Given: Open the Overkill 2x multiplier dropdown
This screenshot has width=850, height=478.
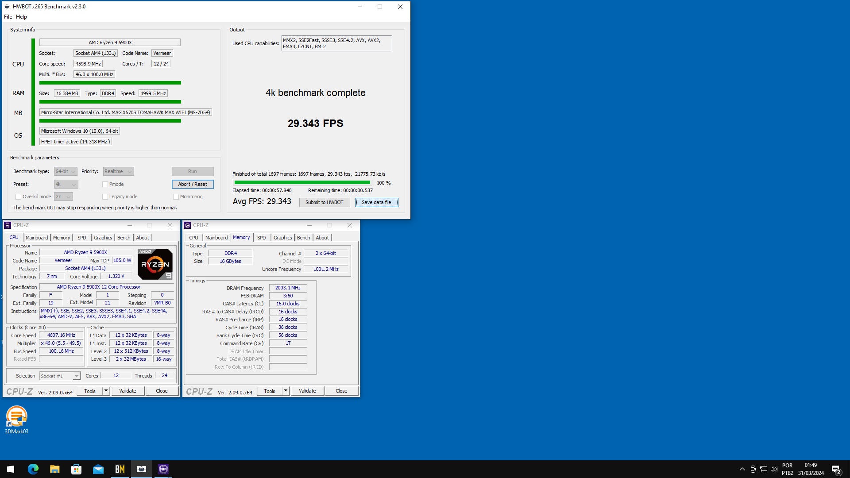Looking at the screenshot, I should [63, 197].
